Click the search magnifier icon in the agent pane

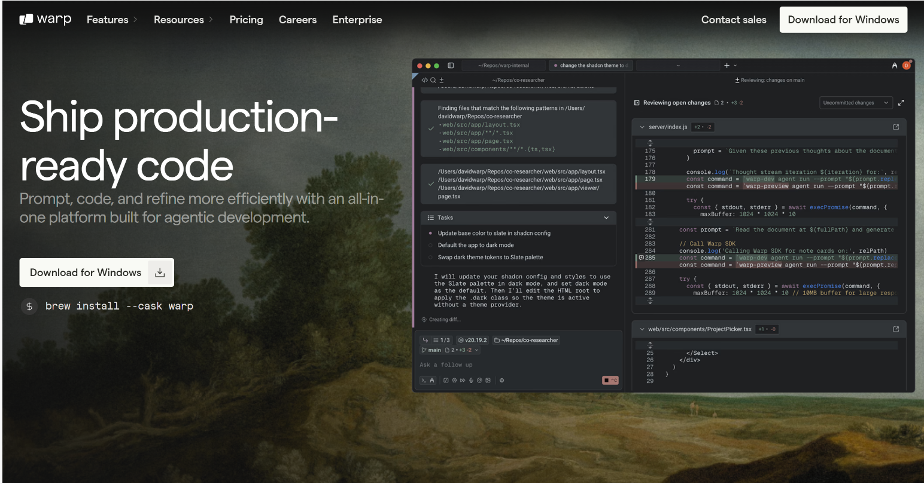tap(433, 80)
